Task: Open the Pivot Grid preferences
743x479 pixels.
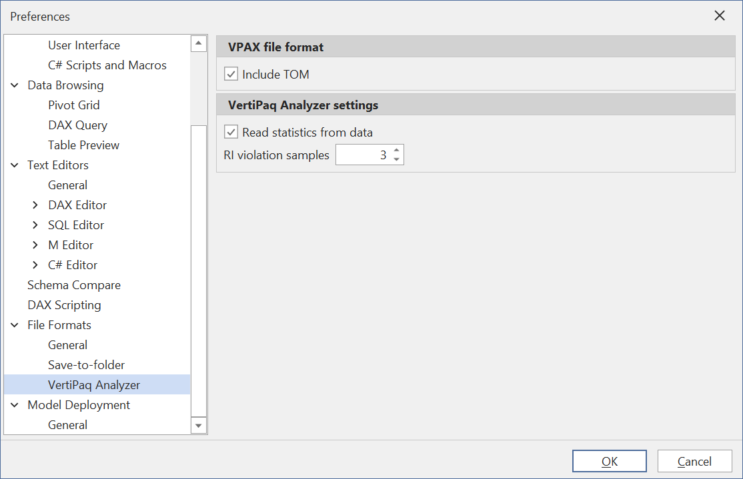Action: 73,105
